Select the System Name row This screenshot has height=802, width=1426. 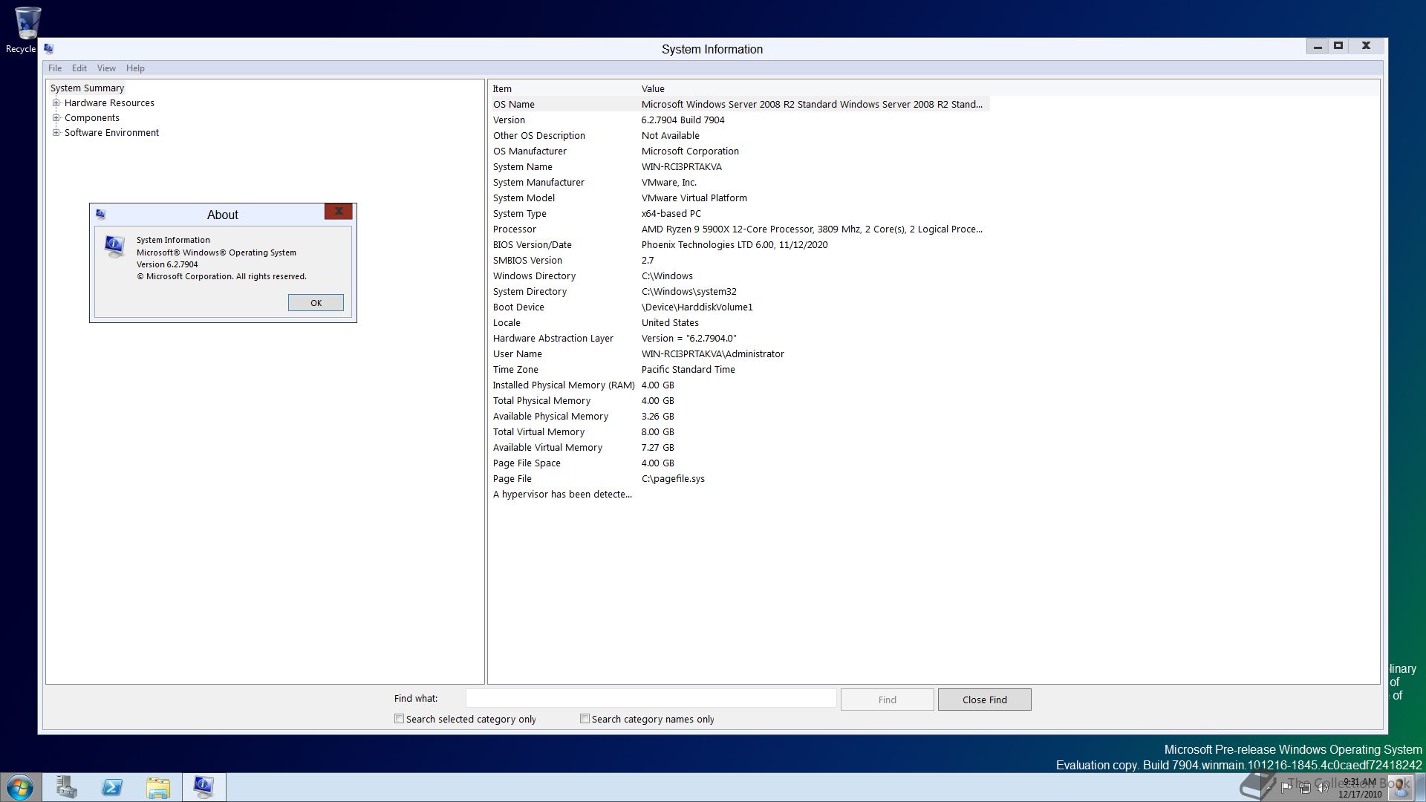(739, 167)
